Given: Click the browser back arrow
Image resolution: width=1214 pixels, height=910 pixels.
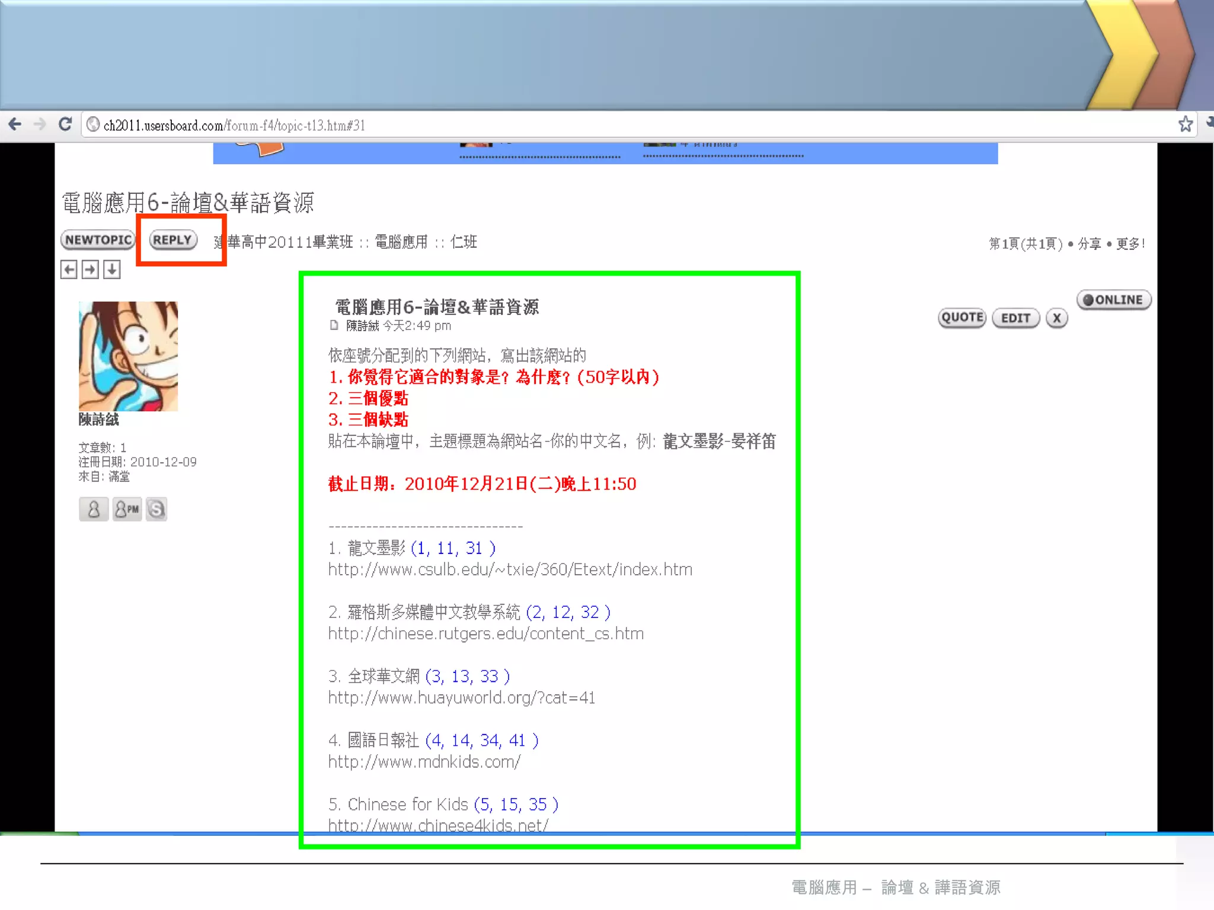Looking at the screenshot, I should (x=15, y=124).
